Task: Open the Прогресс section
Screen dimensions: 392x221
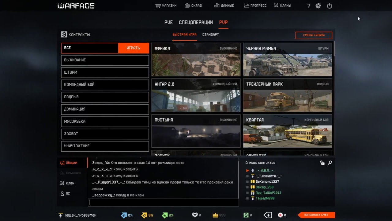Action: [x=255, y=6]
